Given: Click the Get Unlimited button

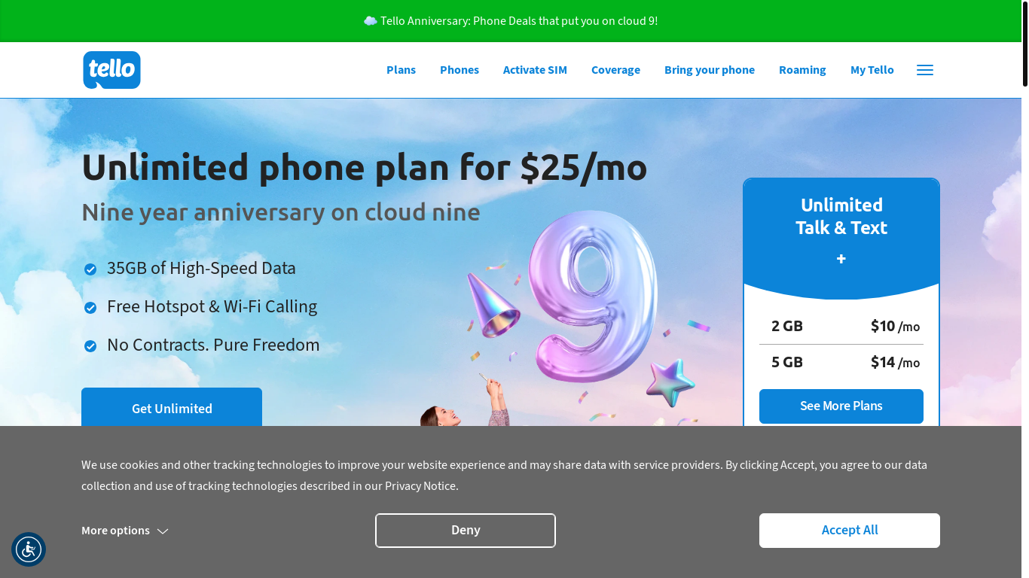Looking at the screenshot, I should tap(172, 407).
